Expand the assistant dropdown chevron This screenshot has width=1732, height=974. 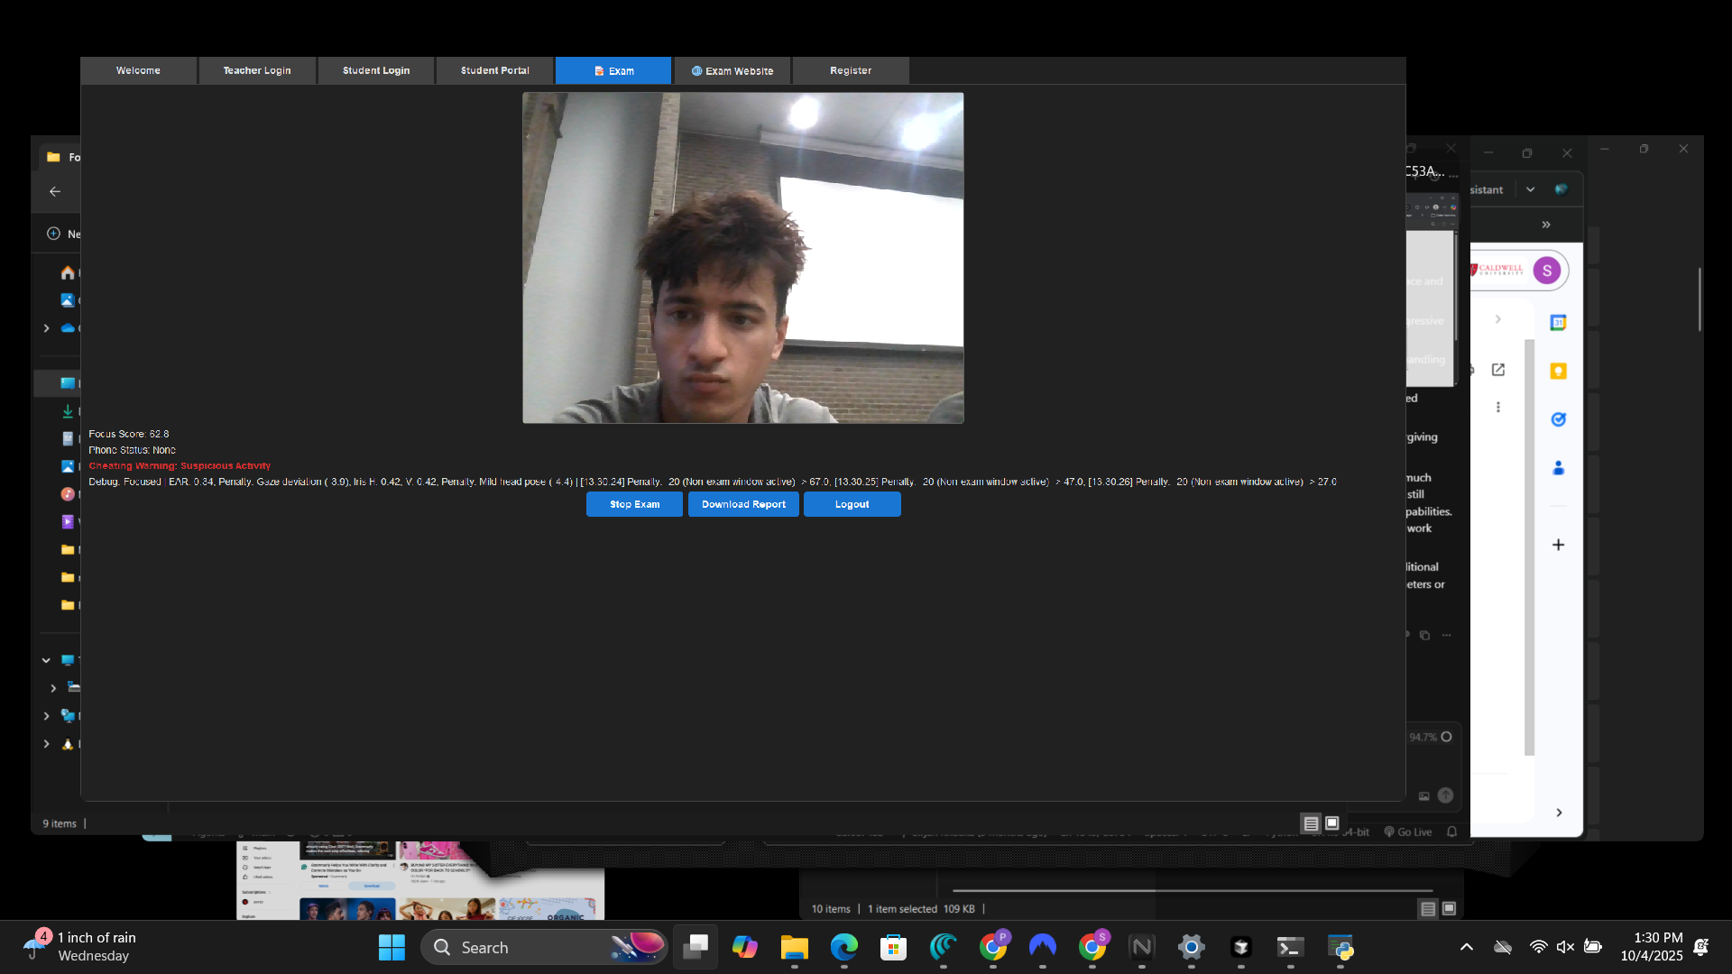click(1530, 189)
